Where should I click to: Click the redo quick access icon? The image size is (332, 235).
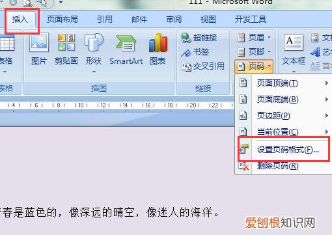14,3
